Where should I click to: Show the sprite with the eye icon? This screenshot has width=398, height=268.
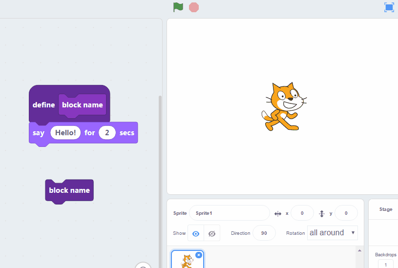click(x=196, y=233)
